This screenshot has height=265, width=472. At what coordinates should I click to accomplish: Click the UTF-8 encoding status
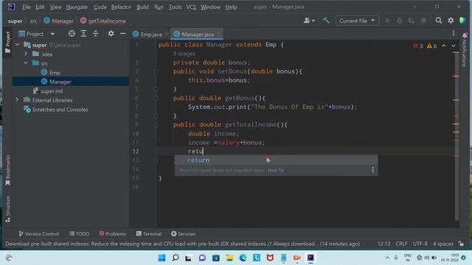click(420, 244)
